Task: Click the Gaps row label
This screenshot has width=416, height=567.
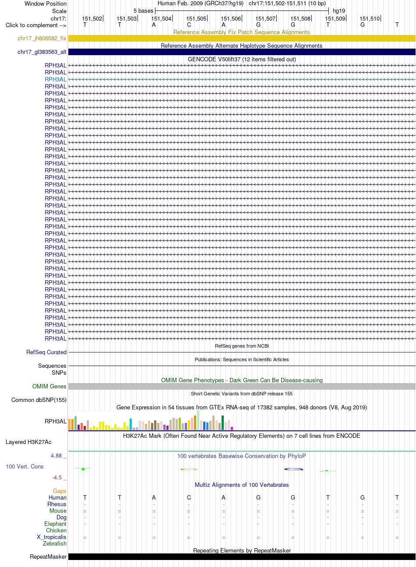Action: point(60,491)
